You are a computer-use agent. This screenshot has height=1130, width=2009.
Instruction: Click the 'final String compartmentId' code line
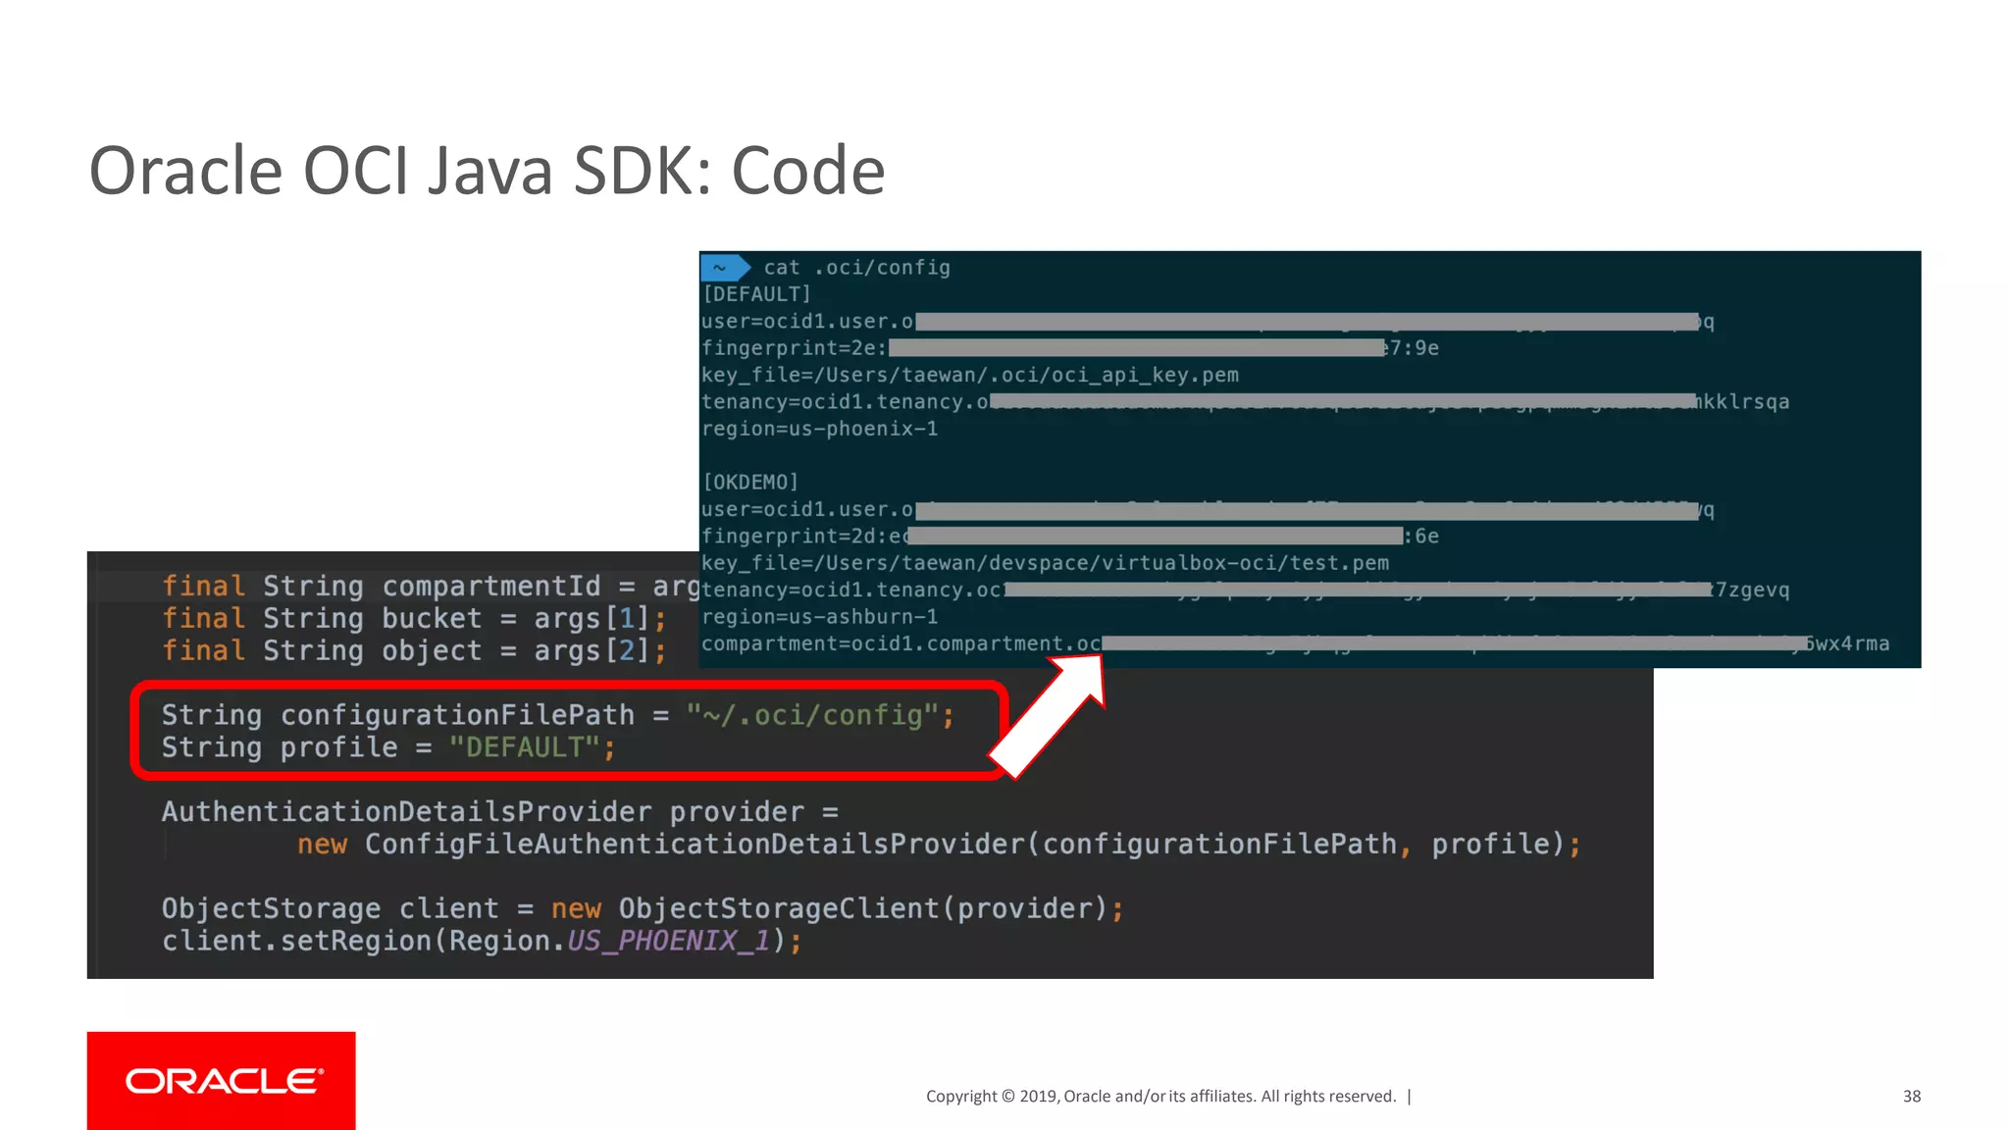431,586
